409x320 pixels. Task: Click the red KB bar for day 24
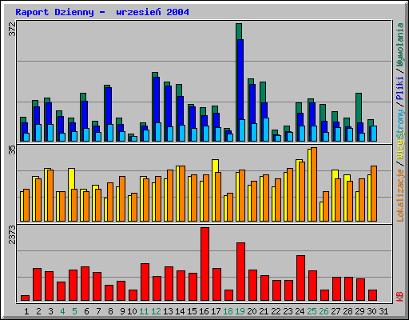click(300, 278)
